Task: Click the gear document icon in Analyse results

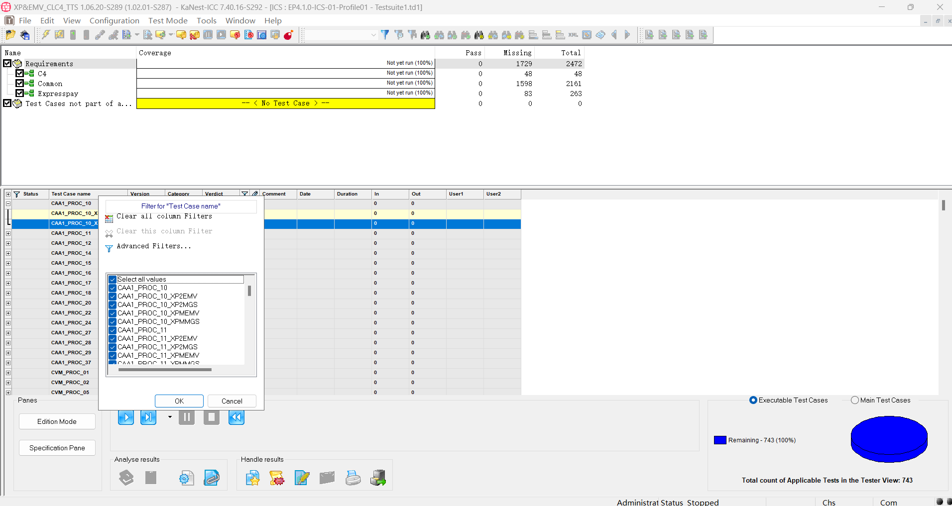Action: point(186,478)
